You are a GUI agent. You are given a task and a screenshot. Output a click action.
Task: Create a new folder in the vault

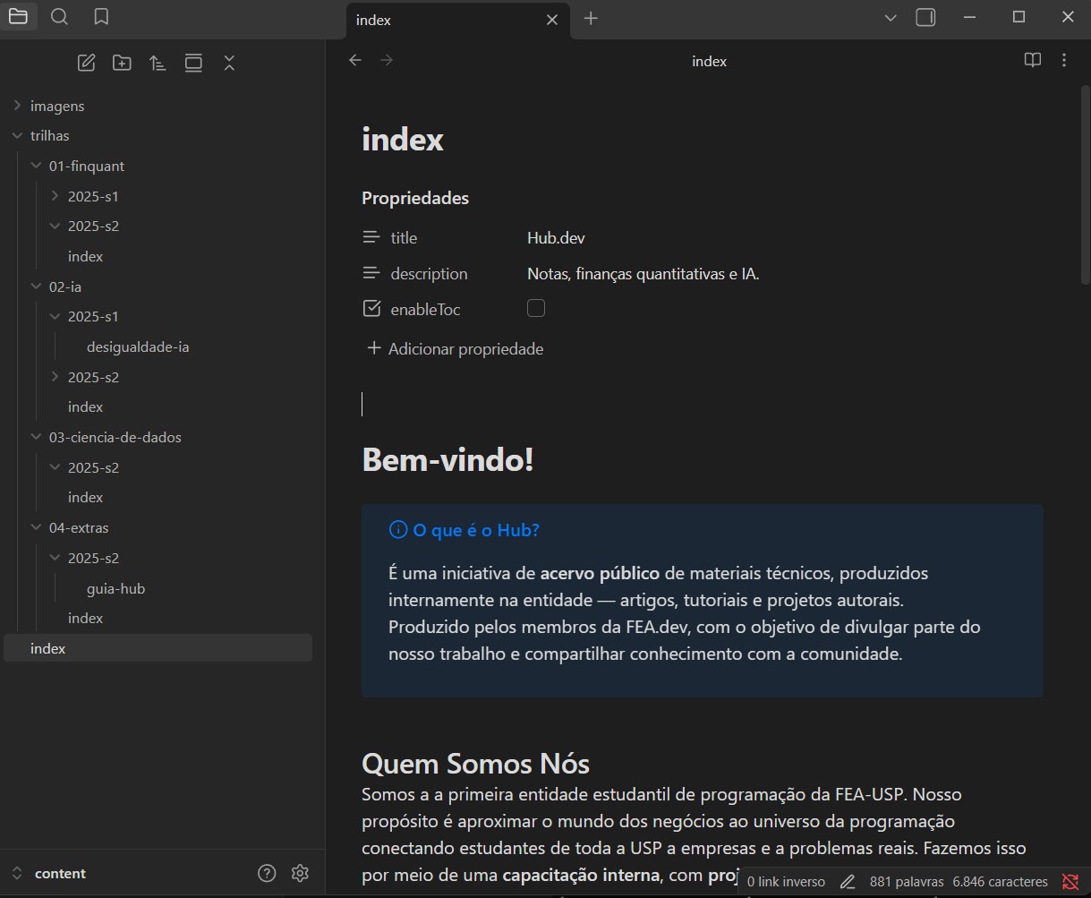tap(122, 63)
